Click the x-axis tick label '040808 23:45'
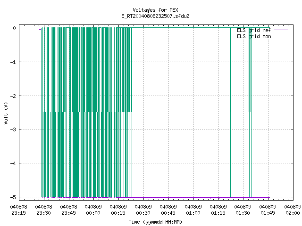 pos(68,210)
